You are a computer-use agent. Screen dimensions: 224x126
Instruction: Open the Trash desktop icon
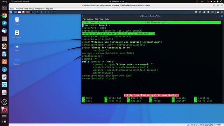coord(17,21)
